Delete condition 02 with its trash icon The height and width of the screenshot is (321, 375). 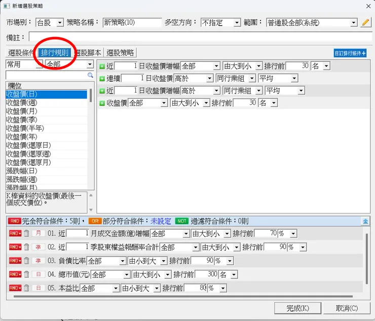pyautogui.click(x=26, y=247)
